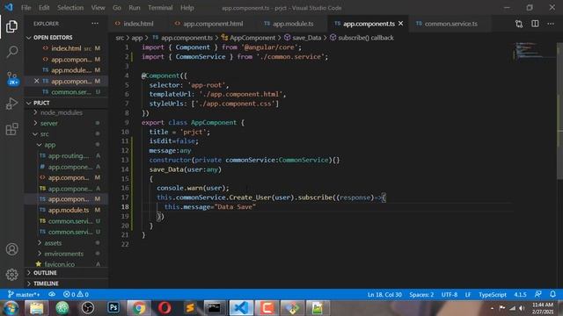563x316 pixels.
Task: Open the Manage gear icon
Action: point(11,275)
